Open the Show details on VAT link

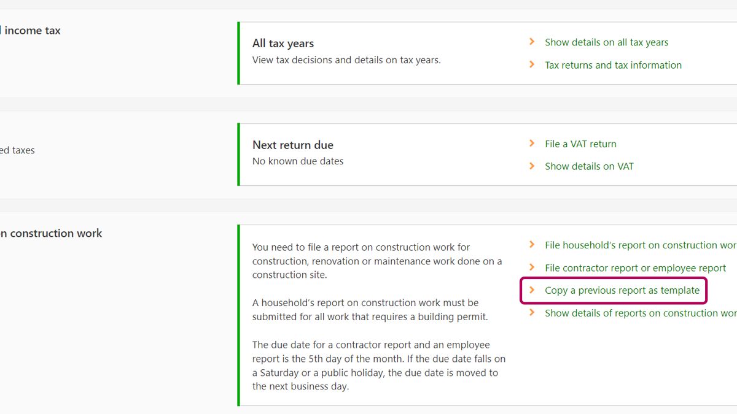(589, 166)
